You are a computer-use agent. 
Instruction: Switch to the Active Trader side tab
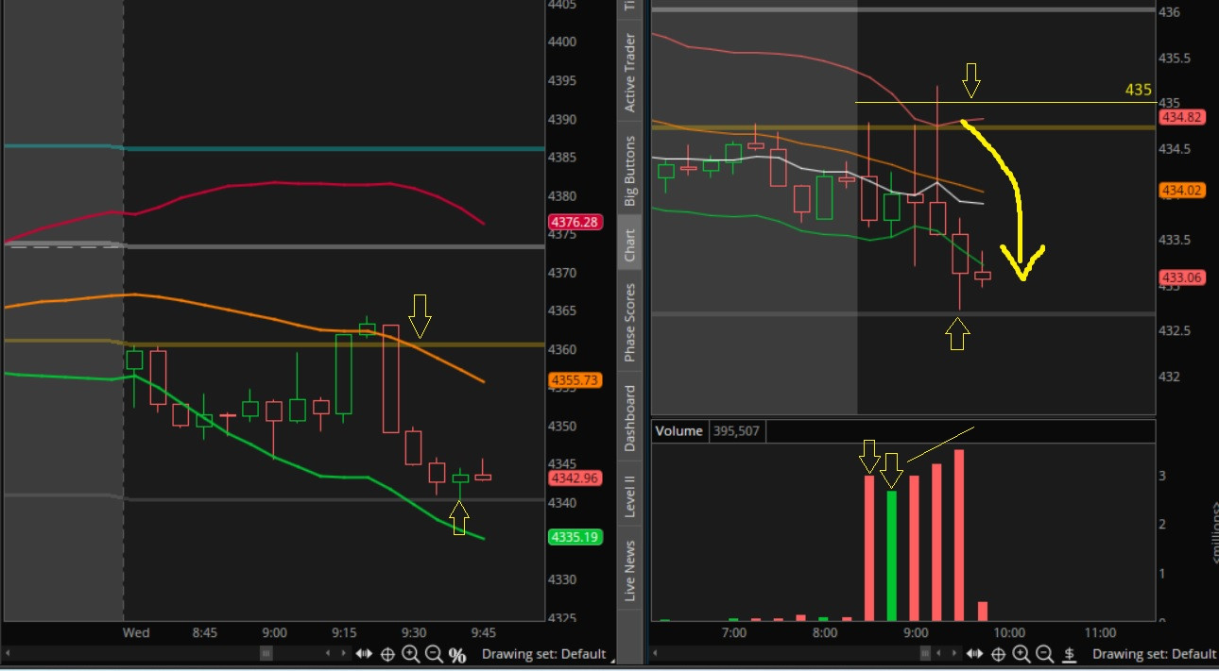tap(629, 74)
